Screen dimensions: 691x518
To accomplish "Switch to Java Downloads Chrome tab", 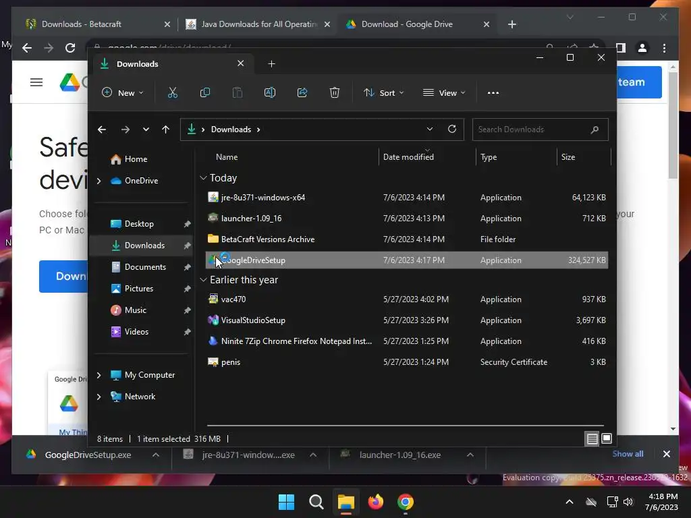I will point(258,24).
